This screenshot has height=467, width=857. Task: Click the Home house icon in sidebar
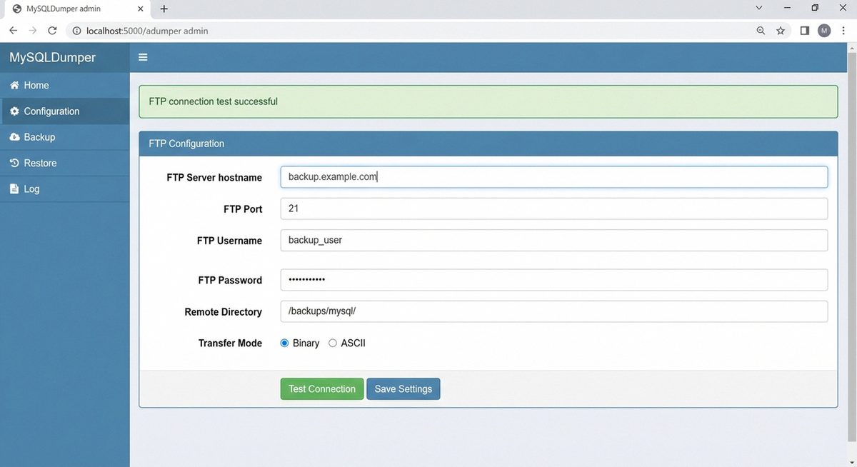pos(14,85)
